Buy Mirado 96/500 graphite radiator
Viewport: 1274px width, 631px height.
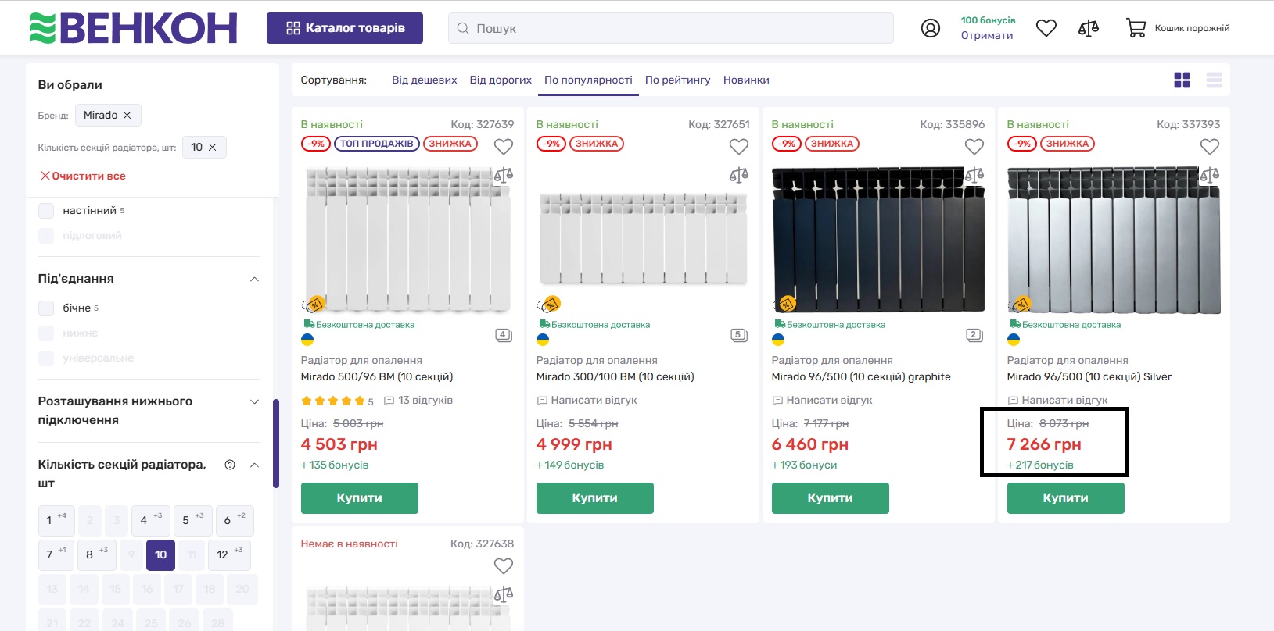(x=831, y=498)
